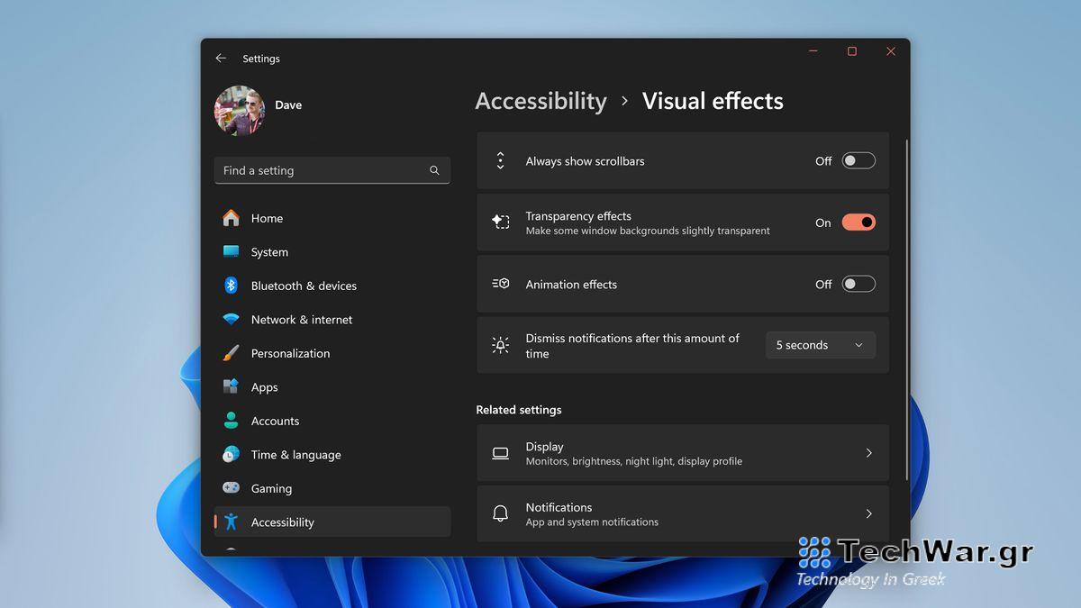The width and height of the screenshot is (1081, 608).
Task: Click the search magnifier in Find a setting
Action: [433, 169]
